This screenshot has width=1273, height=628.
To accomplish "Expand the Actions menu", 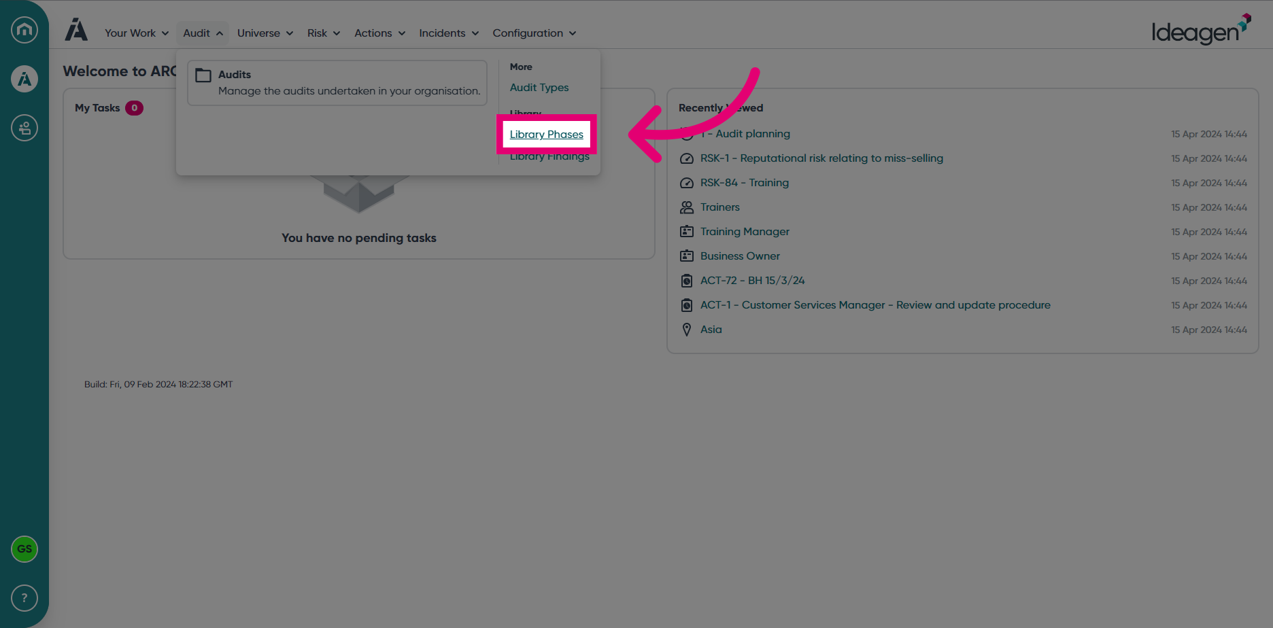I will [x=379, y=33].
